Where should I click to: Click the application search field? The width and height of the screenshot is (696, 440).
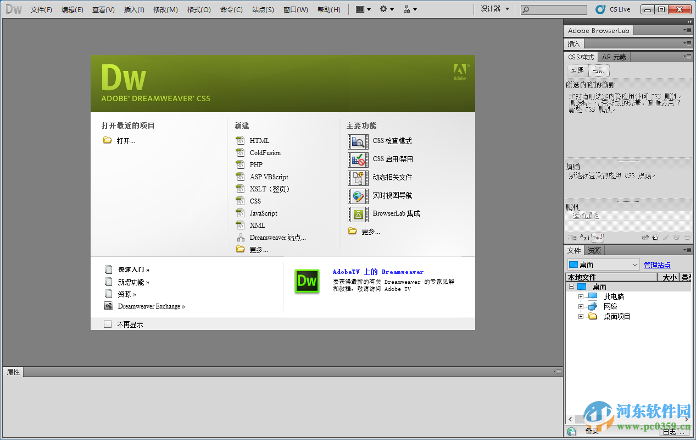coord(553,9)
